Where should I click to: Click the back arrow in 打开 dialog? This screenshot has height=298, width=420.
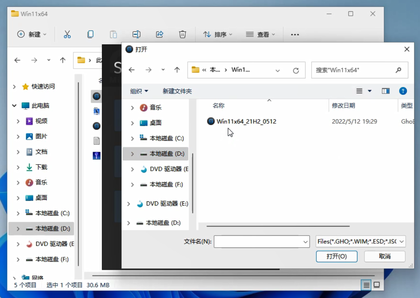click(x=132, y=70)
